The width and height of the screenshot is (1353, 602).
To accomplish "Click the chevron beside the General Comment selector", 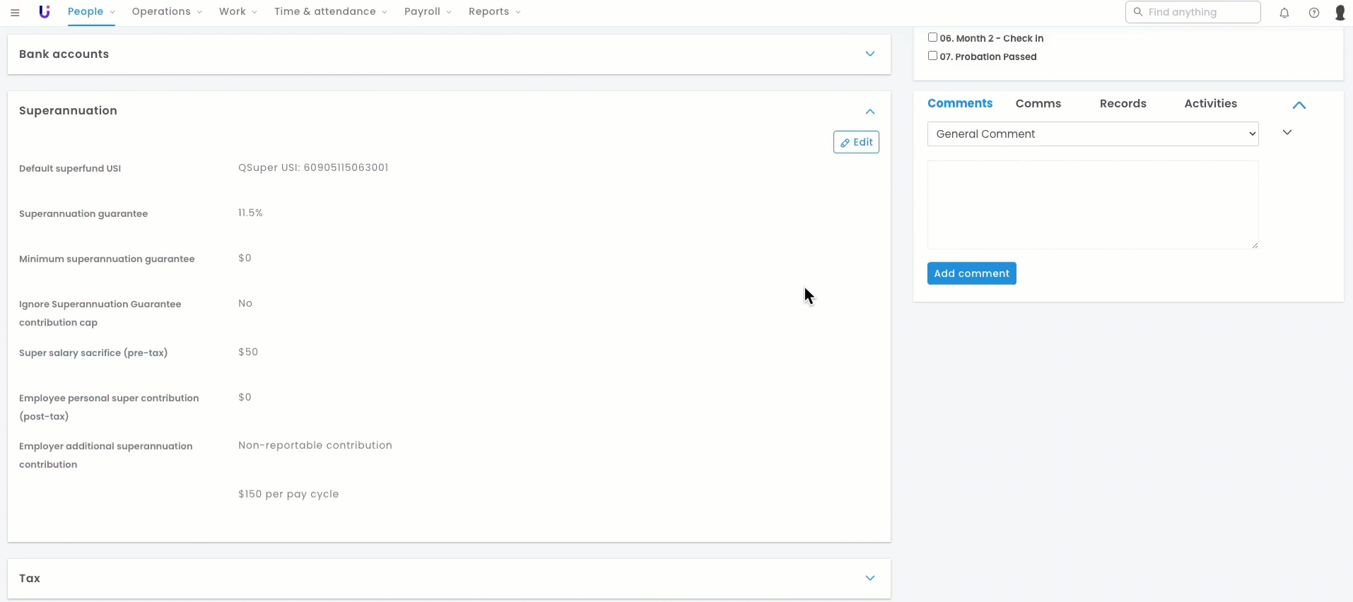I will click(x=1287, y=133).
